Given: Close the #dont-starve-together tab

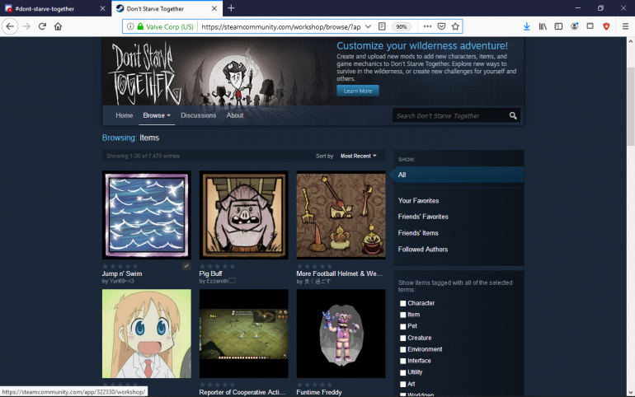Looking at the screenshot, I should coord(102,8).
